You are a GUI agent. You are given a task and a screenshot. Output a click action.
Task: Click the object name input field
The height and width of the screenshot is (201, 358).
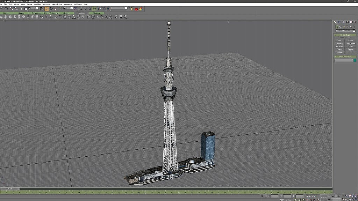click(x=344, y=60)
